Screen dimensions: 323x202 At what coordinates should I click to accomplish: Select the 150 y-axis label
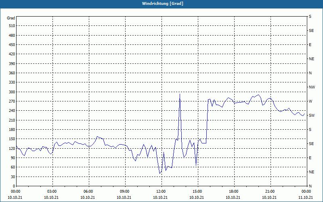[12, 139]
